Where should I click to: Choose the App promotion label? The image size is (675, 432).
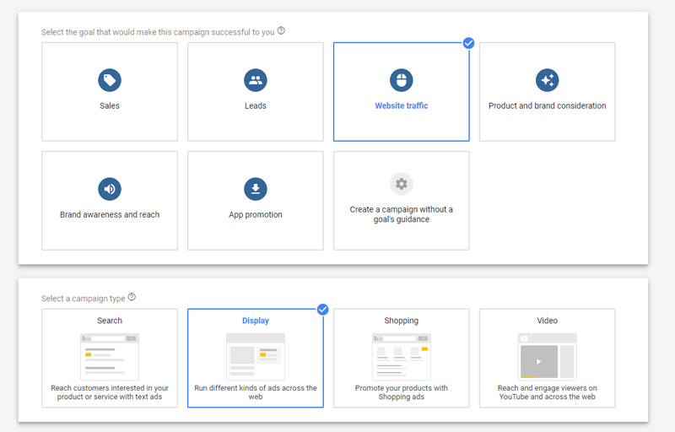pyautogui.click(x=256, y=214)
